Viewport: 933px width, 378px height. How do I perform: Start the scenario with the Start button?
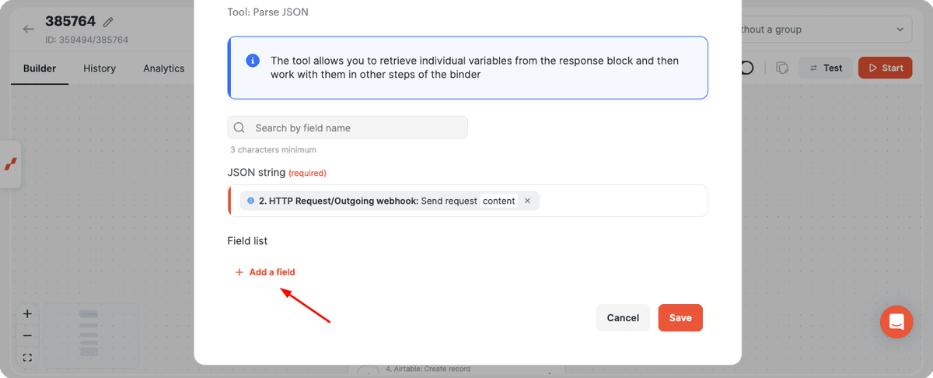point(886,68)
